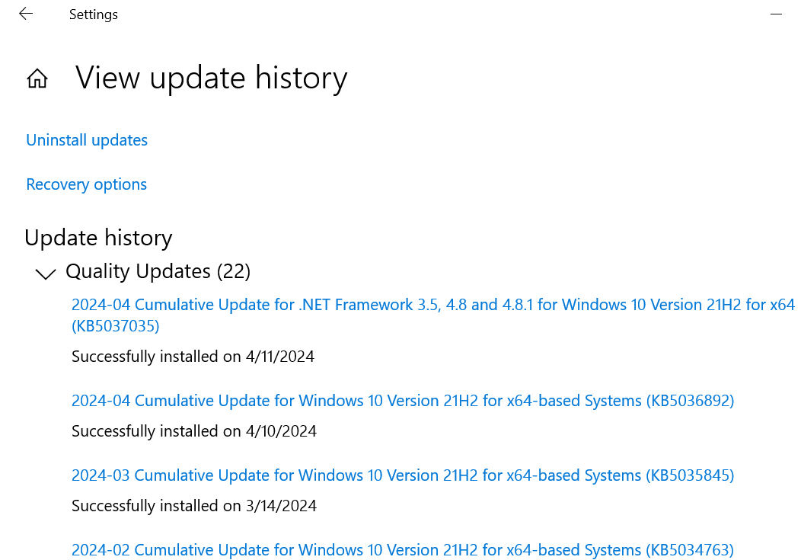Go back using the arrow icon
The width and height of the screenshot is (801, 560).
click(x=26, y=14)
